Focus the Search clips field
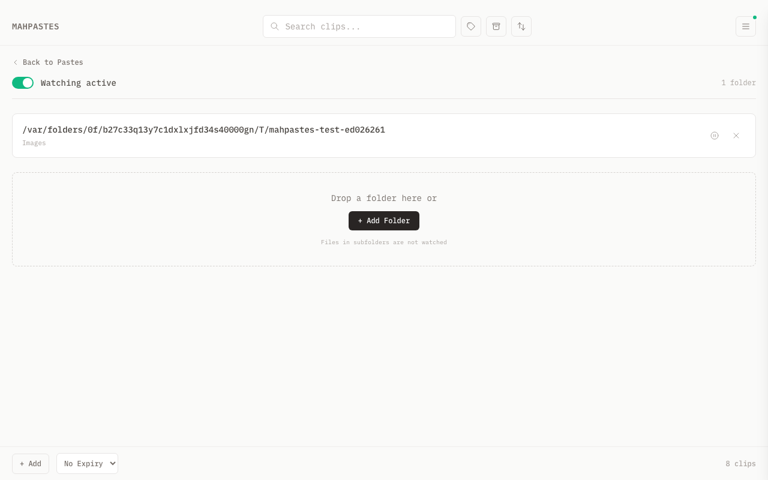This screenshot has height=480, width=768. point(366,26)
